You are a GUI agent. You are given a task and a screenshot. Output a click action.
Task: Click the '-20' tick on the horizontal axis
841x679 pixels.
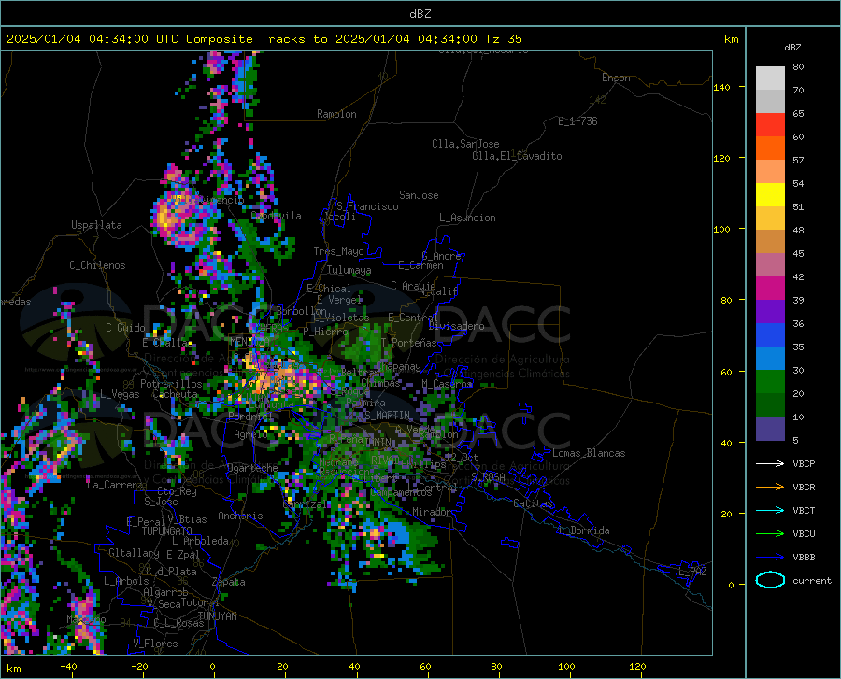pyautogui.click(x=139, y=666)
